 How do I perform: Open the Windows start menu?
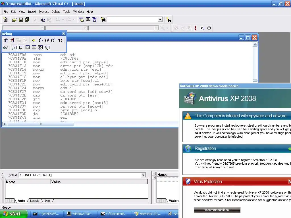tap(14, 214)
